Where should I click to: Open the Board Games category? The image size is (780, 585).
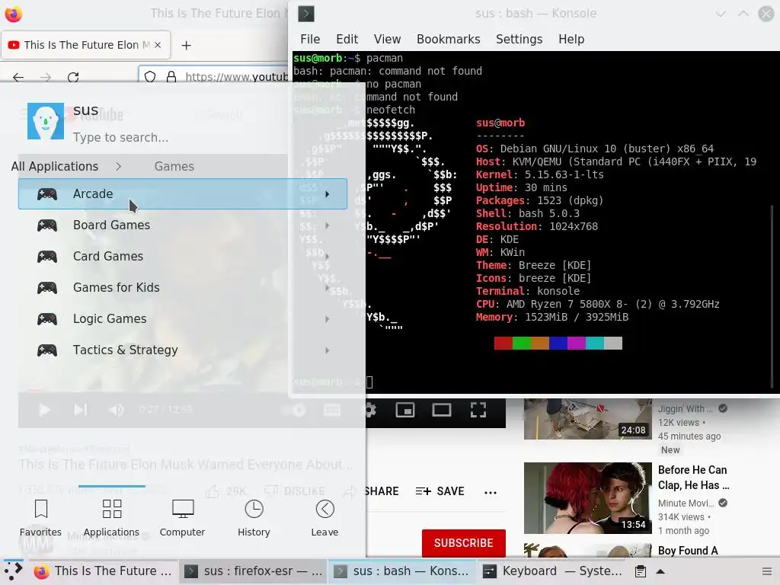click(183, 225)
